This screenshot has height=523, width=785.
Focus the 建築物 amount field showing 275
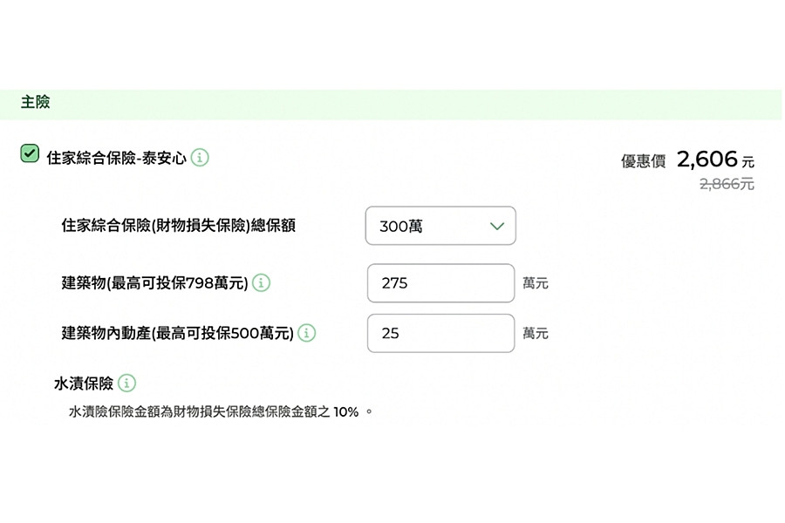point(440,283)
